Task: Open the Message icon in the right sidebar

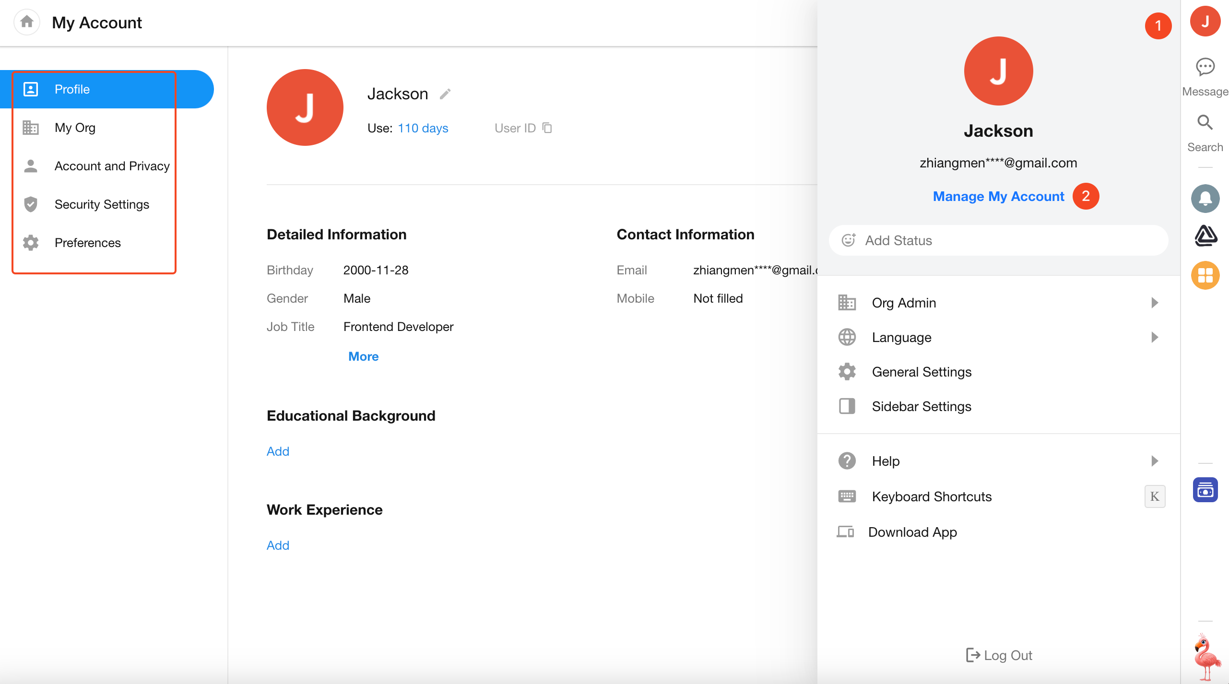Action: coord(1205,67)
